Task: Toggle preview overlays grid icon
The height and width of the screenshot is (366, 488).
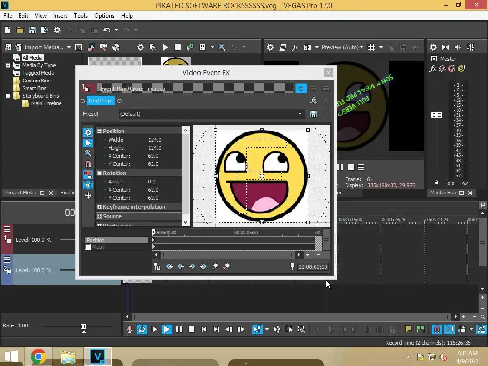Action: click(371, 47)
